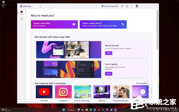Image resolution: width=179 pixels, height=112 pixels.
Task: Click the taskbar Search box
Action: (71, 110)
